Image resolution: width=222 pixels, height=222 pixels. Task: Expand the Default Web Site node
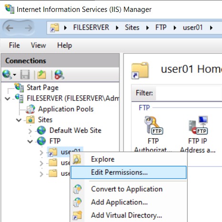(x=30, y=131)
